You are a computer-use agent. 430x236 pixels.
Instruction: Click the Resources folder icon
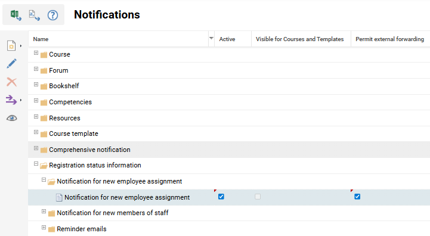[44, 119]
